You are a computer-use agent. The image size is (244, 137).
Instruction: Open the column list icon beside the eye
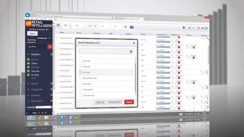pyautogui.click(x=198, y=28)
